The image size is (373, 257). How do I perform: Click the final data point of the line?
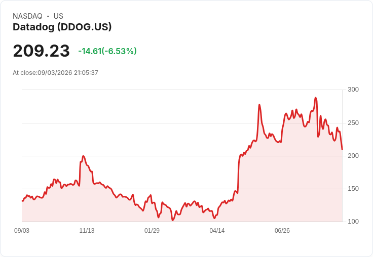click(342, 149)
